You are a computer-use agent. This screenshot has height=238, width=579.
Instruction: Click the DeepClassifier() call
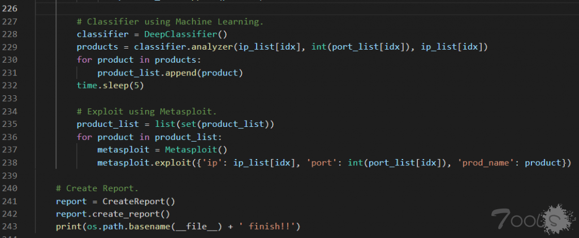[185, 34]
